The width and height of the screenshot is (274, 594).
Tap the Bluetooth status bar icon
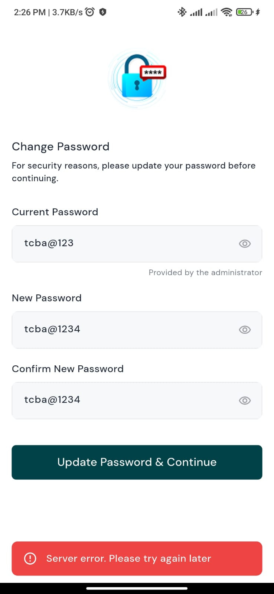click(182, 12)
